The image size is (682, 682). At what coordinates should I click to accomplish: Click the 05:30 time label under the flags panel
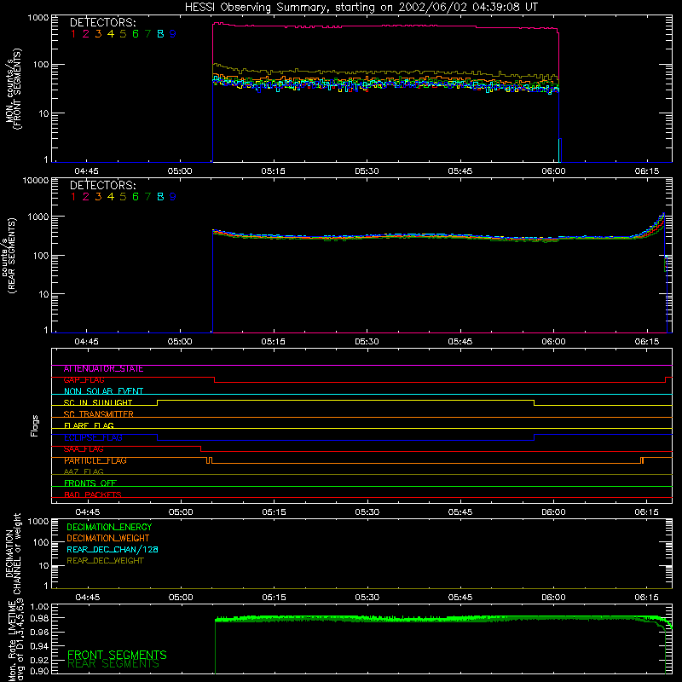pyautogui.click(x=367, y=512)
